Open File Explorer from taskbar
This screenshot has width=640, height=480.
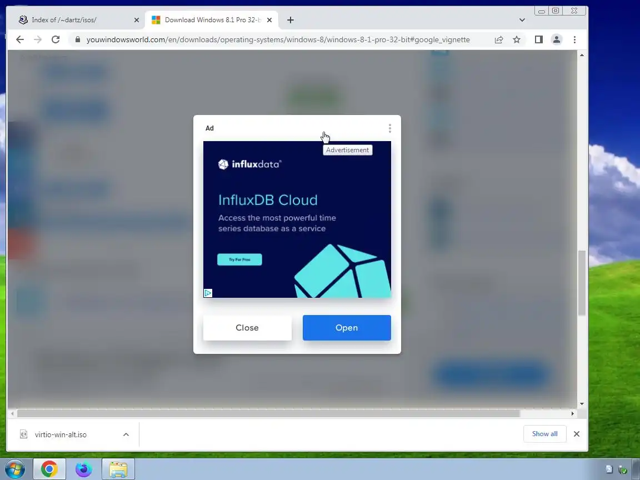[118, 469]
